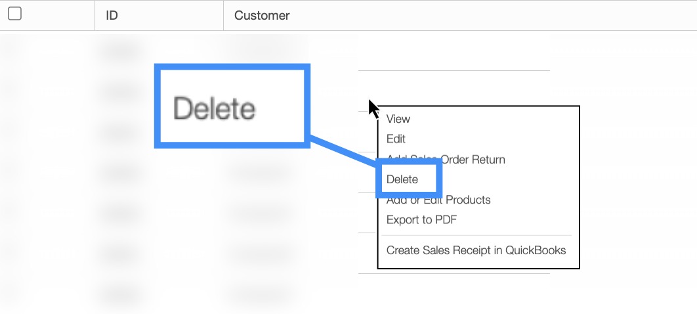Click the blurred ID in the first row
Screen dimensions: 697x314
click(121, 50)
